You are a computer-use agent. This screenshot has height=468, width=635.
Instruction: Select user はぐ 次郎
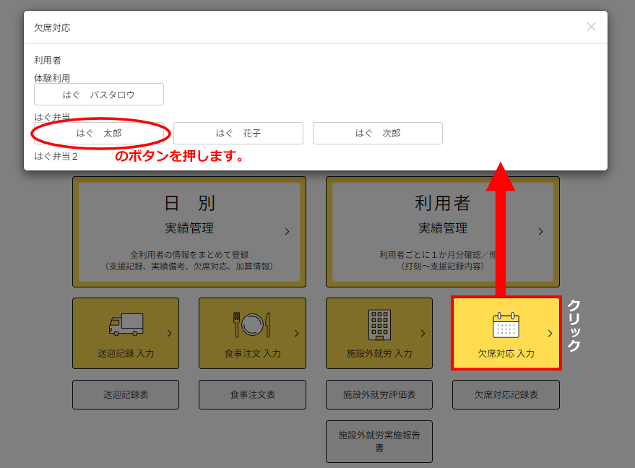[378, 134]
